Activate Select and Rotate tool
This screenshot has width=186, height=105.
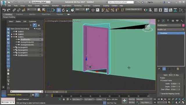coord(63,10)
